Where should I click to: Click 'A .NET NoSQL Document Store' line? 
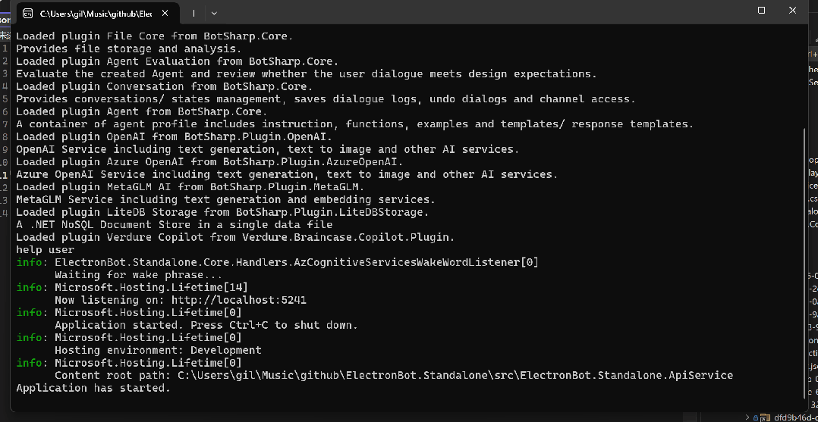tap(175, 224)
